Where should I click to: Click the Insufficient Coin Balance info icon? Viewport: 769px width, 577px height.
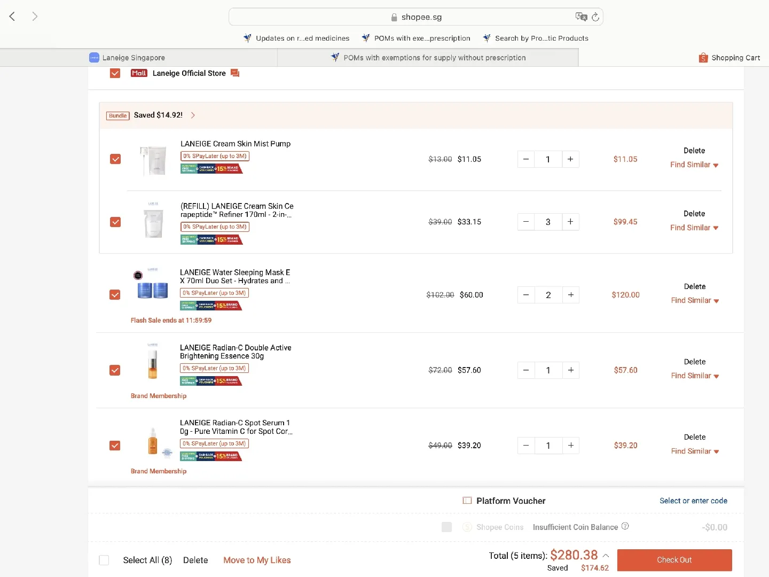(625, 526)
